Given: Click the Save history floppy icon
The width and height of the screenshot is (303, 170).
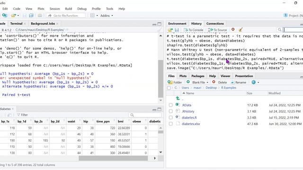Looking at the screenshot, I should (x=177, y=30).
